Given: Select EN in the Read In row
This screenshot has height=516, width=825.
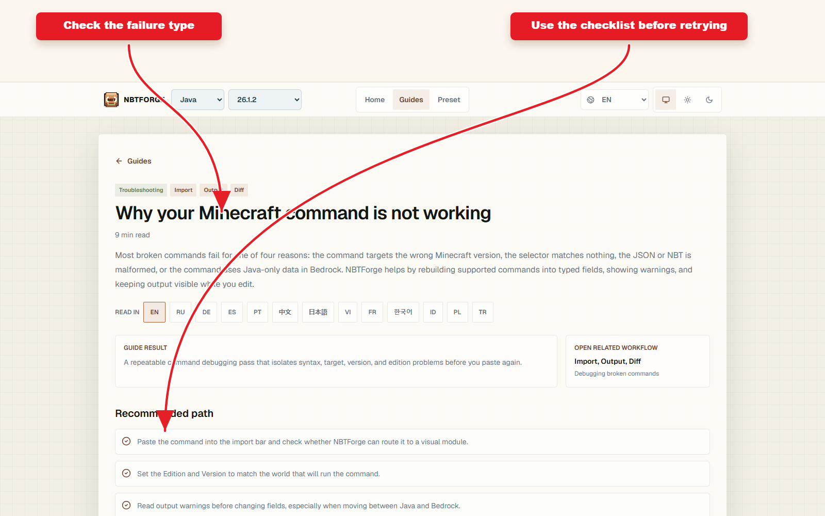Looking at the screenshot, I should click(x=155, y=312).
